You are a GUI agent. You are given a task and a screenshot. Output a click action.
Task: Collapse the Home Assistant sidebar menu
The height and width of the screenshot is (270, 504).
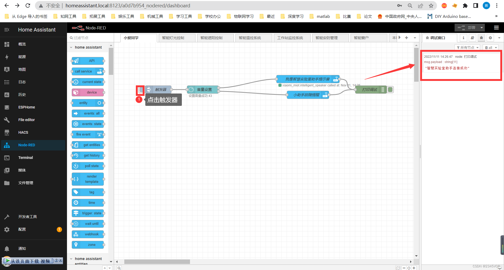pyautogui.click(x=7, y=30)
